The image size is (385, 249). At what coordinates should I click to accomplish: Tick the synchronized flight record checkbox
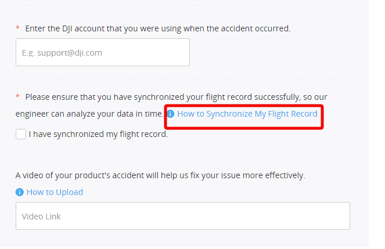(21, 134)
